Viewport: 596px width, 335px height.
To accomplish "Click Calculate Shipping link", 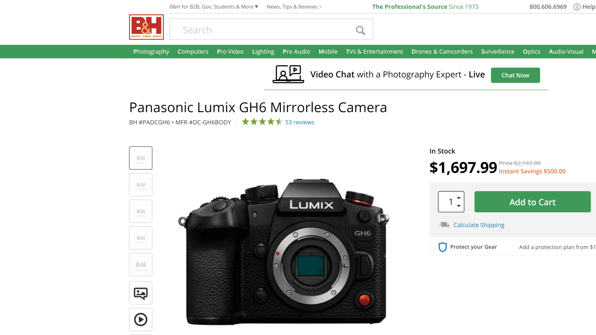I will click(479, 225).
